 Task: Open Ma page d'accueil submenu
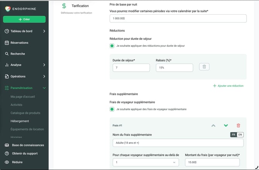pyautogui.click(x=23, y=97)
